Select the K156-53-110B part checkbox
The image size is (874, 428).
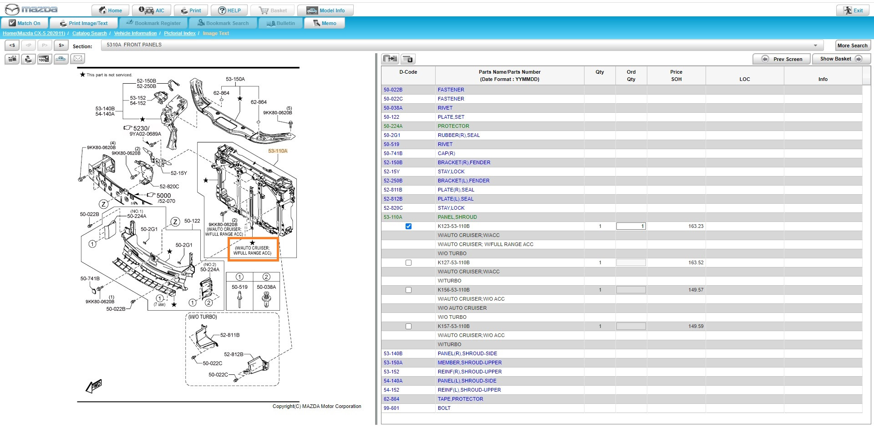coord(408,290)
